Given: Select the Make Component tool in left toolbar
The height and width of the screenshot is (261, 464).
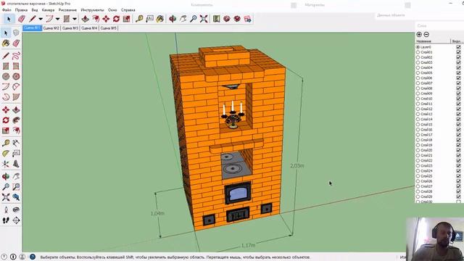Looking at the screenshot, I should [x=16, y=33].
